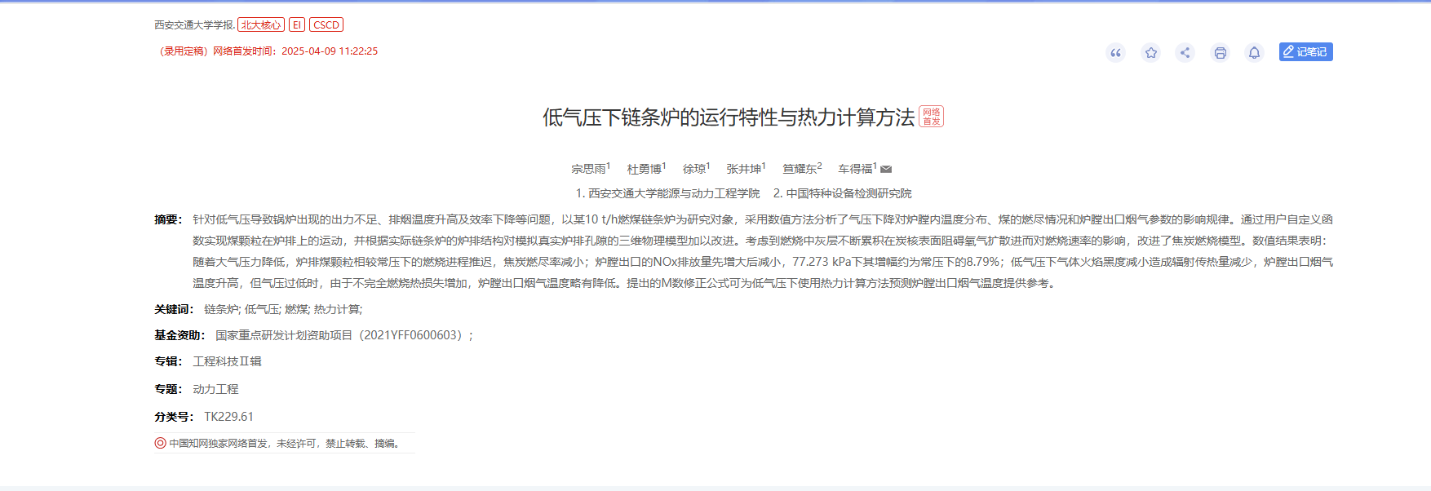Click the red 网络首发 badge beside the title

coord(931,117)
